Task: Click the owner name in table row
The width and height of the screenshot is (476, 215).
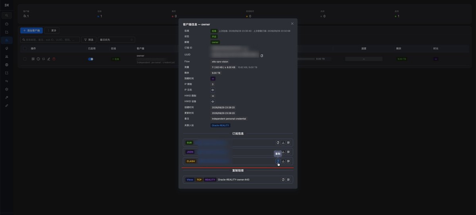Action: [140, 56]
